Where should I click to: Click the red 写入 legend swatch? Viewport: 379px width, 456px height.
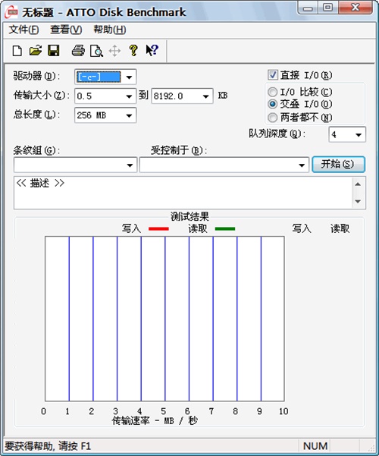click(x=158, y=229)
